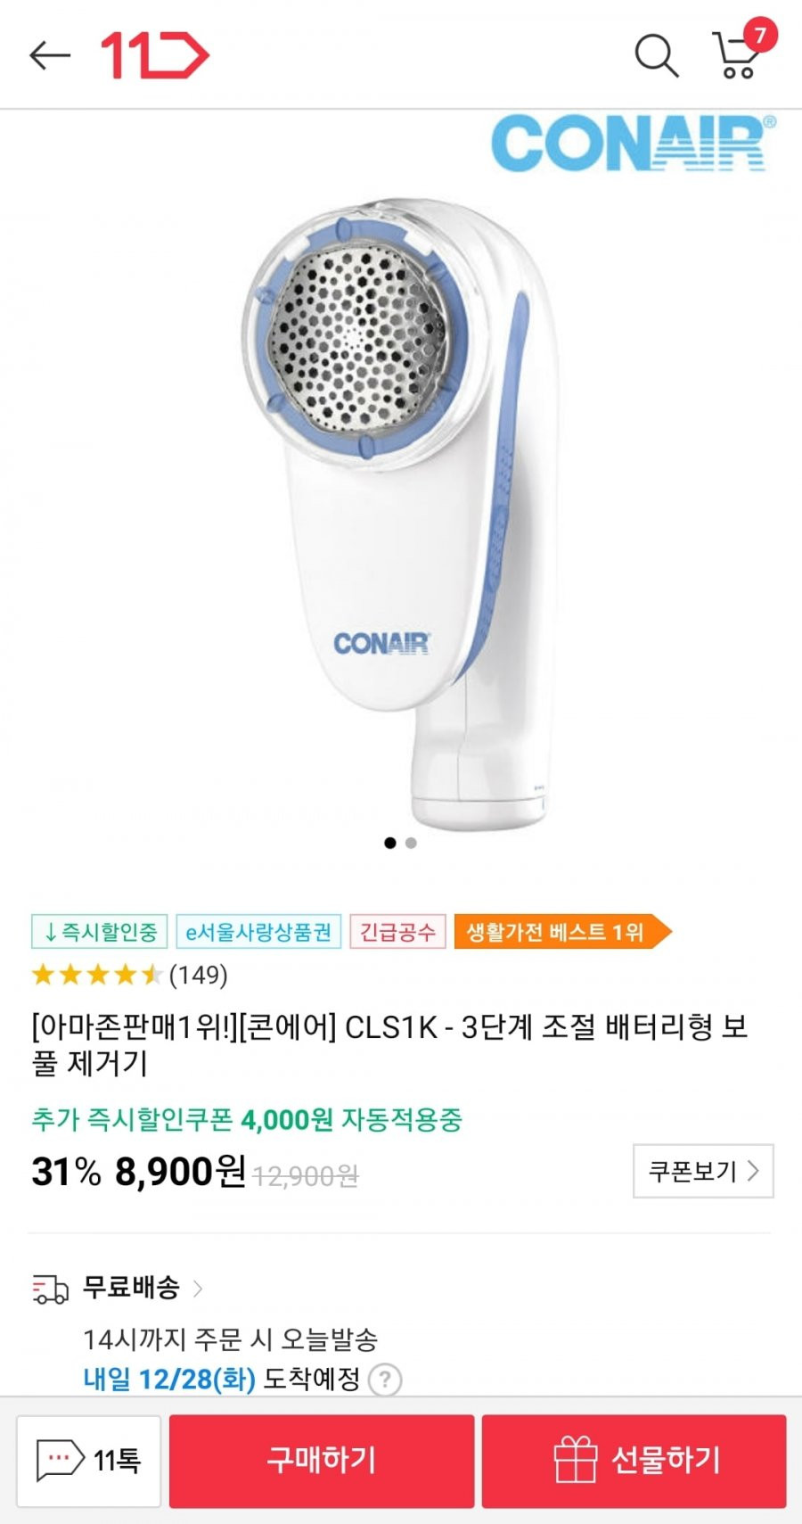This screenshot has height=1524, width=802.
Task: Open the 11톡 chat bubble icon
Action: pos(60,1460)
